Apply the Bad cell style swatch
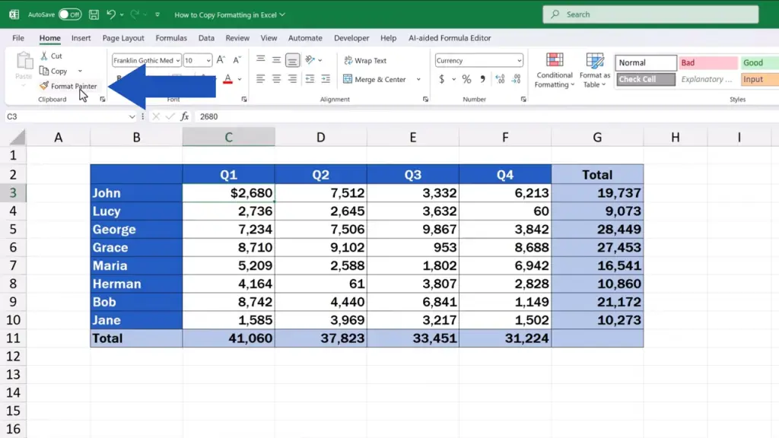This screenshot has height=438, width=779. tap(707, 63)
